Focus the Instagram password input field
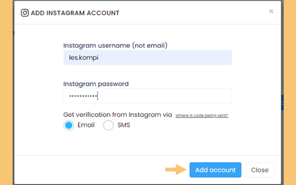Viewport: 296px width, 185px height. [148, 96]
